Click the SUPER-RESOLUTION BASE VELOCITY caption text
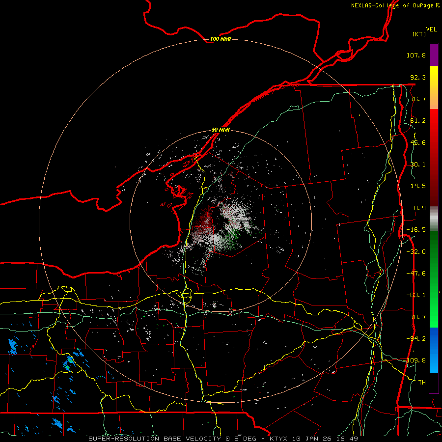The width and height of the screenshot is (442, 442). click(x=155, y=439)
